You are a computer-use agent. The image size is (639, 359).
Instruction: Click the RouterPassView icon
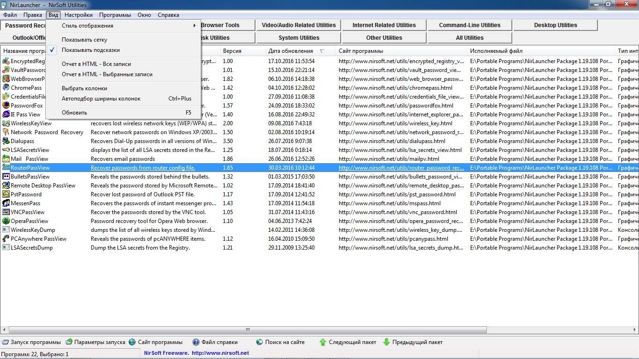click(6, 167)
